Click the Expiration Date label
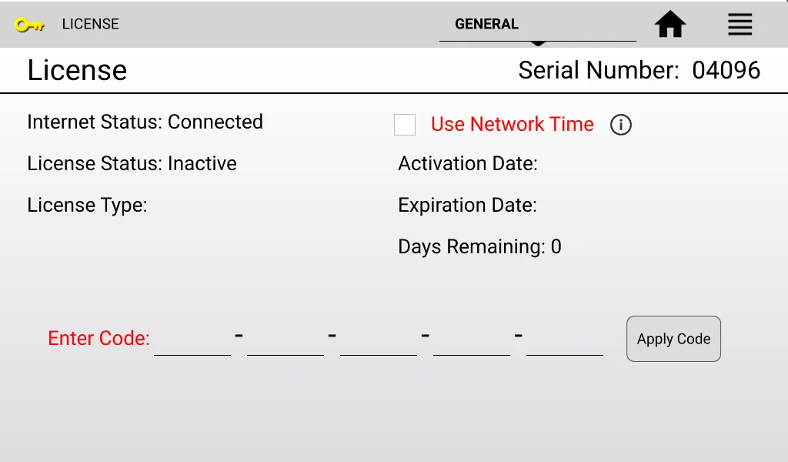Viewport: 788px width, 462px height. coord(467,206)
